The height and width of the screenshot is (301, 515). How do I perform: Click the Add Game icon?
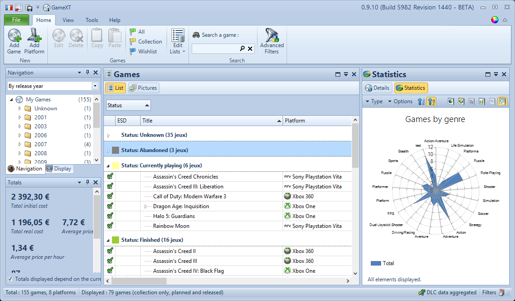(x=14, y=35)
